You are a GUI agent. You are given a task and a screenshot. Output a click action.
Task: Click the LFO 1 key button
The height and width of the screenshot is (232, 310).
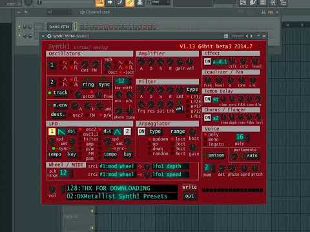click(x=72, y=155)
